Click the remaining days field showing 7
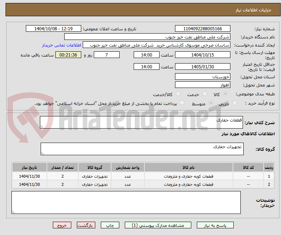281x235 pixels. click(x=107, y=55)
